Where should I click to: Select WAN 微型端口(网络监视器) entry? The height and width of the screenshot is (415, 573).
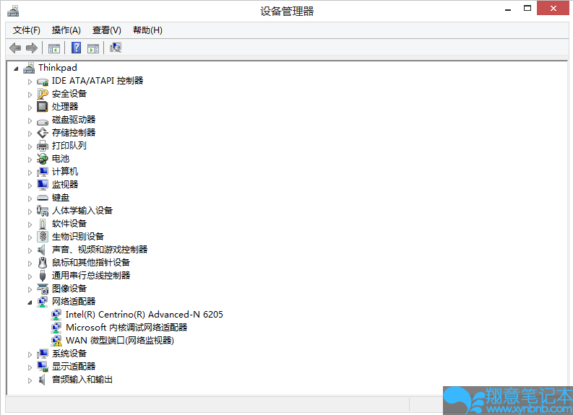[x=120, y=341]
